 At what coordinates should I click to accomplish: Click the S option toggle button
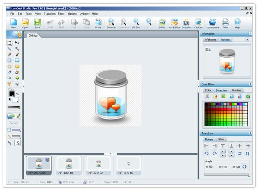click(x=18, y=143)
